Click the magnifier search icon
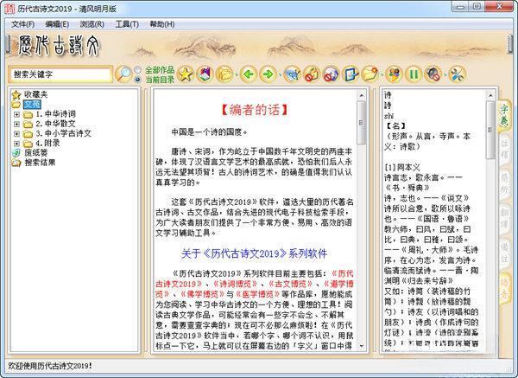The height and width of the screenshot is (378, 518). 124,74
